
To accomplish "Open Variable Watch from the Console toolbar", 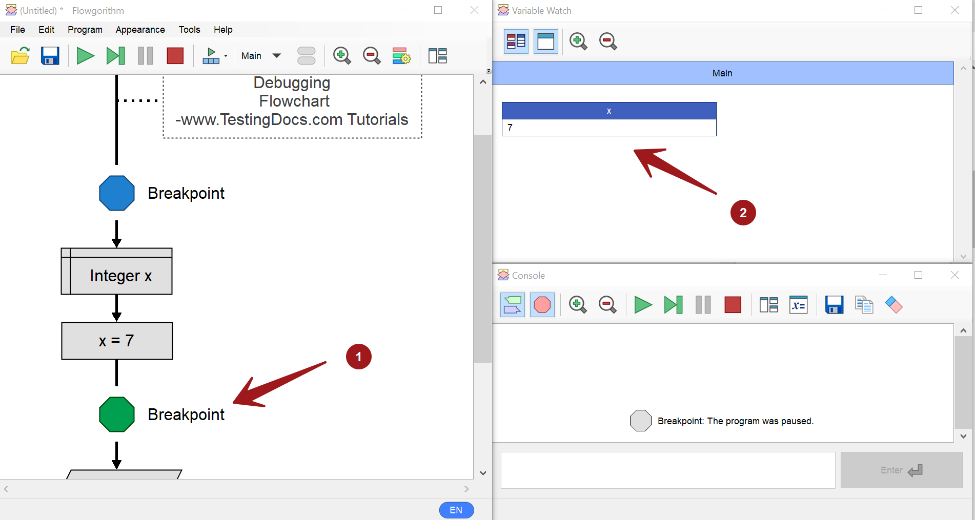I will (x=798, y=305).
